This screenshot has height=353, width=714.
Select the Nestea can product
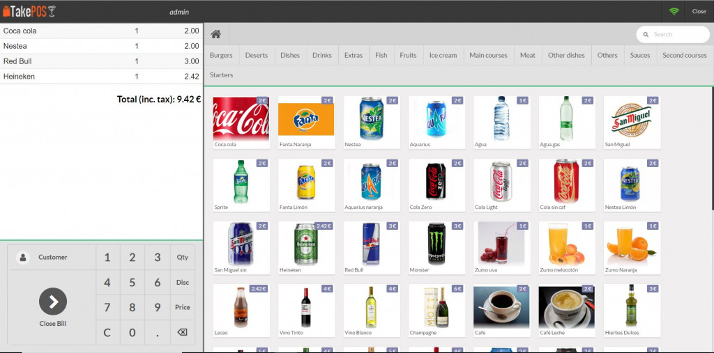tap(372, 122)
